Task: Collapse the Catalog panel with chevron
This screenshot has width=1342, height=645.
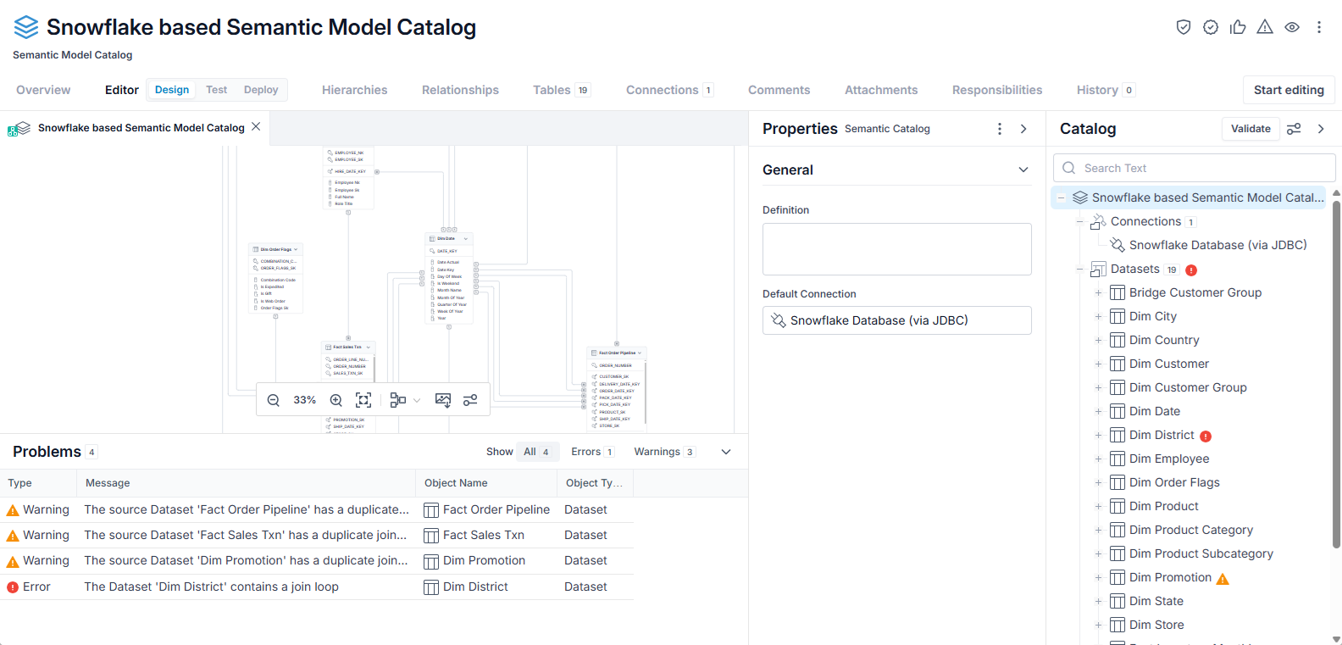Action: [x=1321, y=129]
